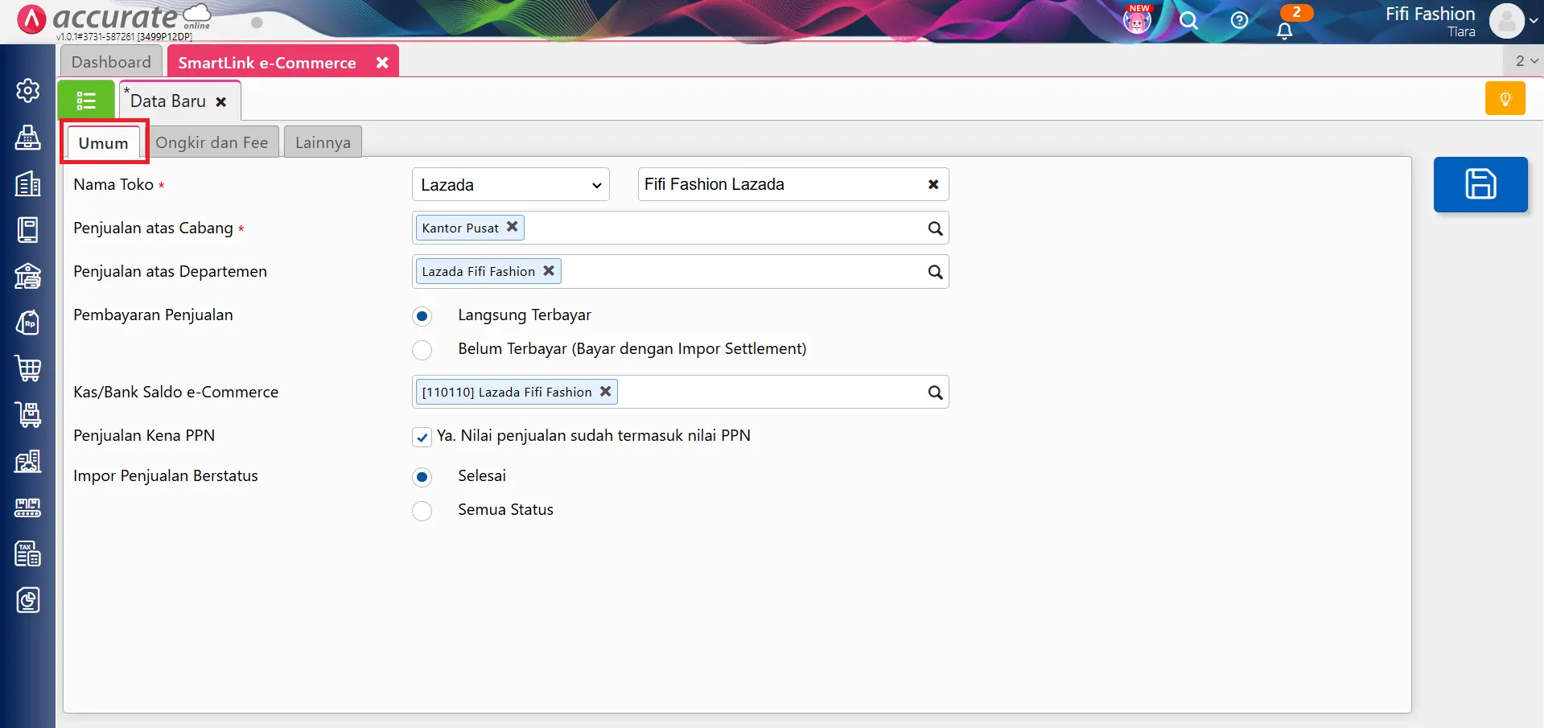Click the Fifi Fashion Lazada store name field
Viewport: 1544px width, 728px height.
click(772, 184)
